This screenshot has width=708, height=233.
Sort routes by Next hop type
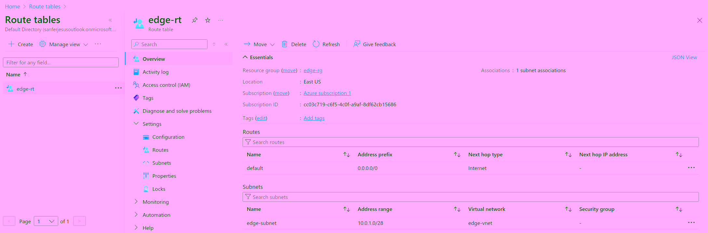point(568,155)
